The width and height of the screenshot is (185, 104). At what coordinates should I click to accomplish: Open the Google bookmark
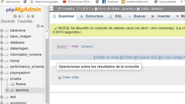[45, 2]
